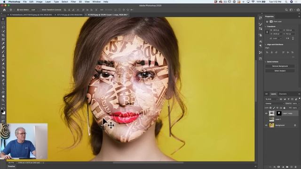Toggle the width-height link in Transform

pyautogui.click(x=267, y=32)
